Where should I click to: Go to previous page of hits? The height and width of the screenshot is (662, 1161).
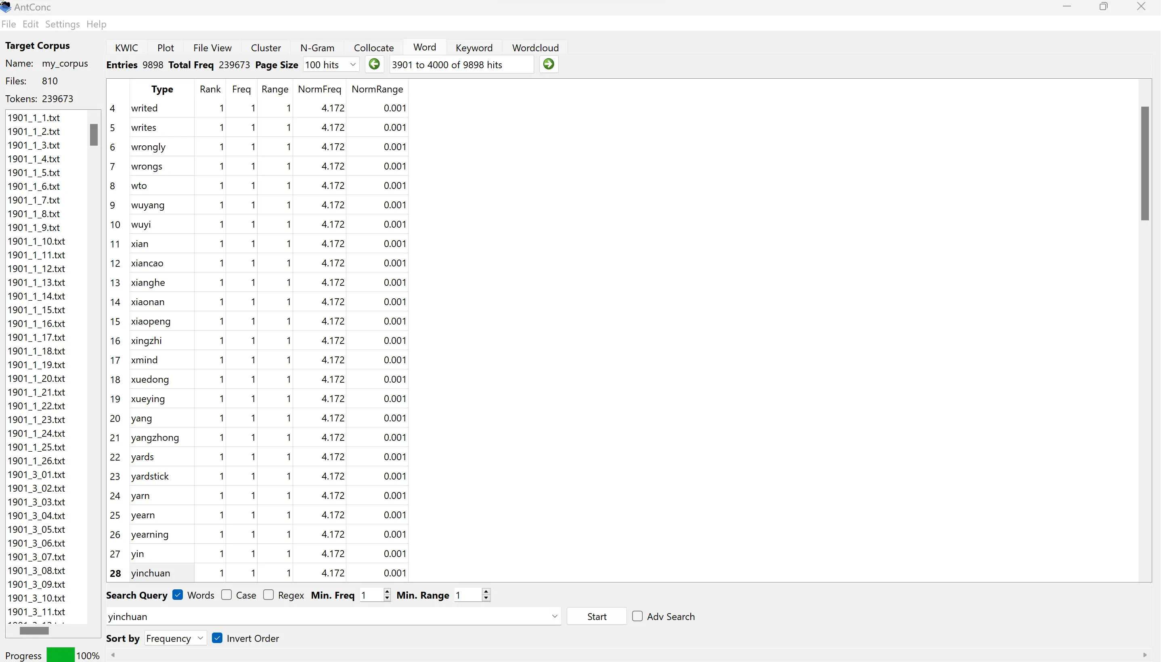[x=374, y=64]
